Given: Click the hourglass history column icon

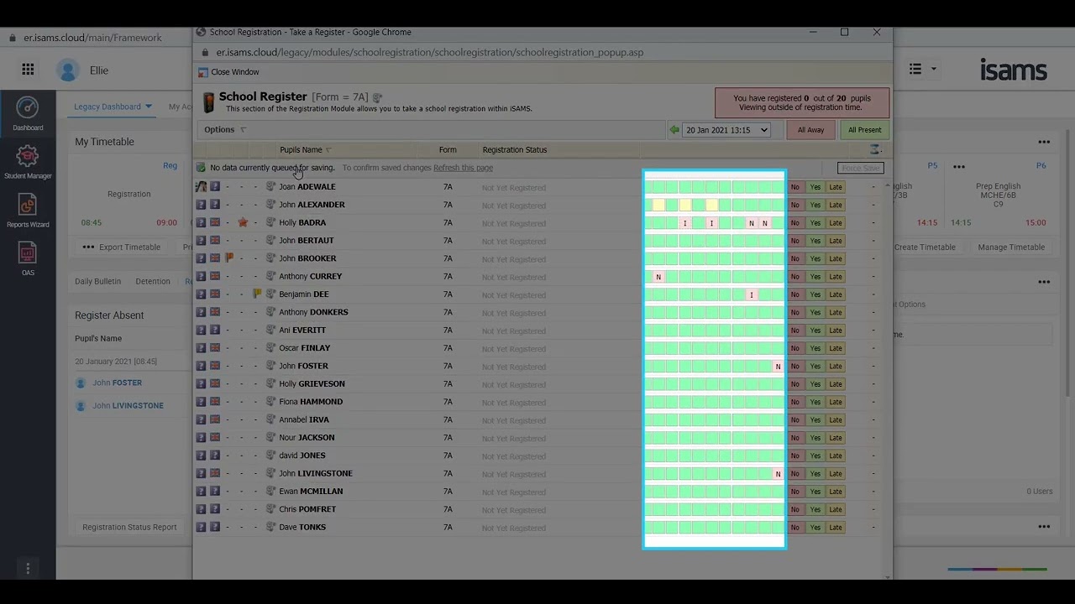Looking at the screenshot, I should [875, 149].
